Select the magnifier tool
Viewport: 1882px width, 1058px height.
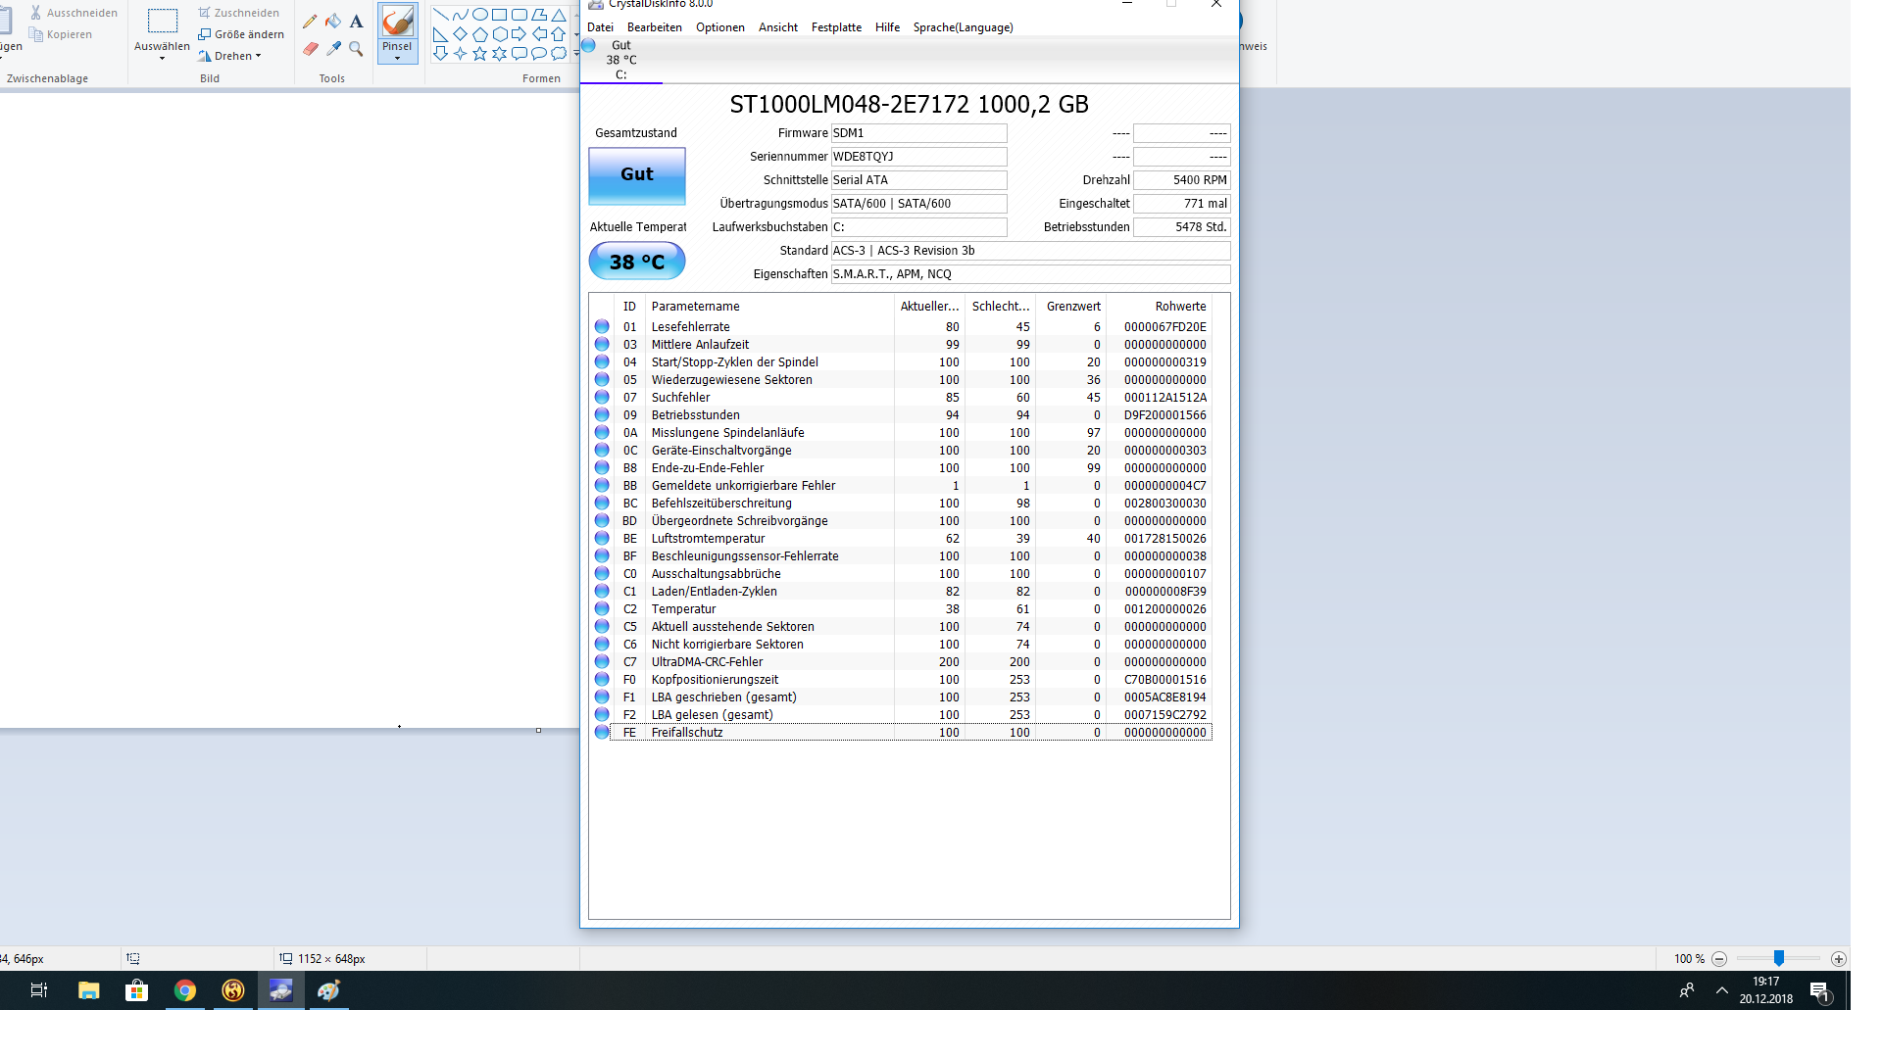pos(356,48)
